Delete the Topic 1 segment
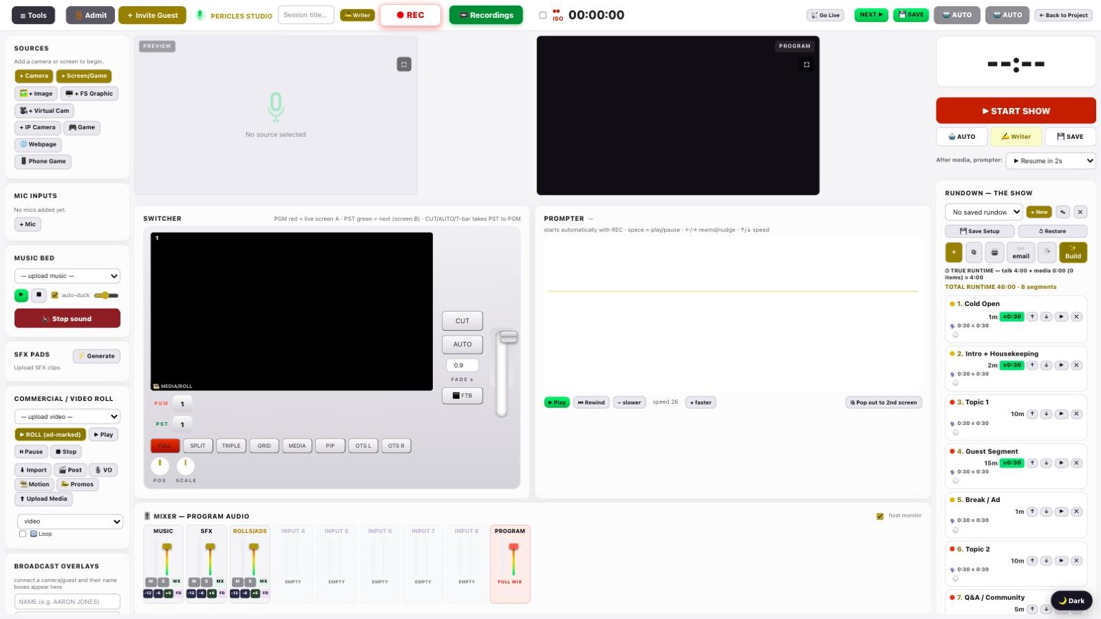The width and height of the screenshot is (1101, 619). (x=1077, y=414)
